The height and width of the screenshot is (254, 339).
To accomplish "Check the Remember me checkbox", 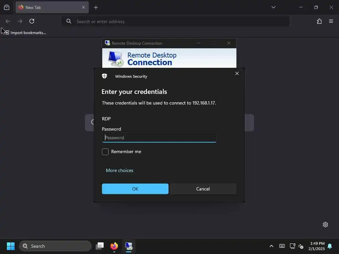I will pos(105,151).
